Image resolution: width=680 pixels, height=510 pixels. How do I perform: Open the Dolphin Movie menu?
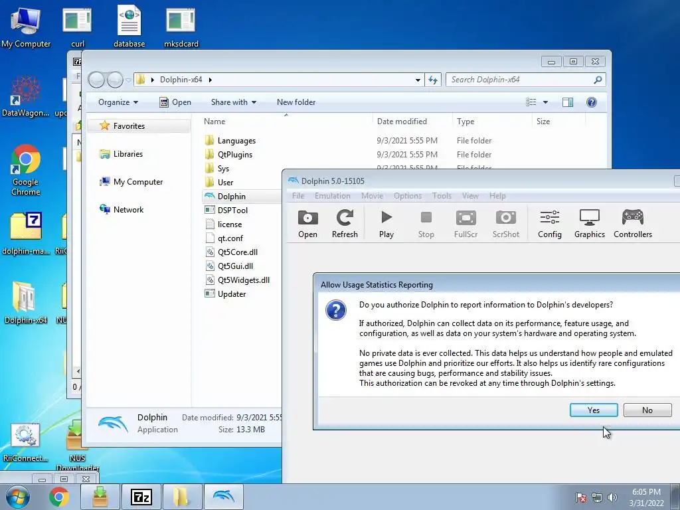tap(372, 196)
